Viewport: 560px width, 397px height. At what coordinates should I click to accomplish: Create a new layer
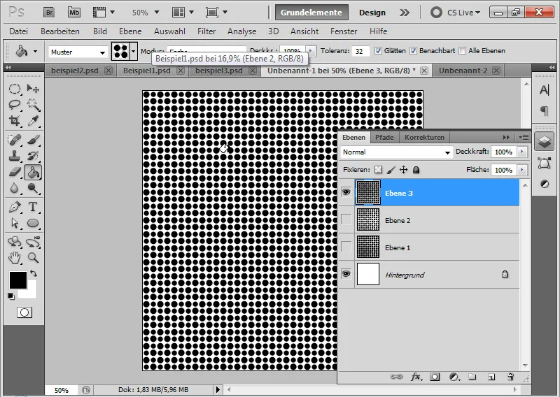click(x=491, y=377)
